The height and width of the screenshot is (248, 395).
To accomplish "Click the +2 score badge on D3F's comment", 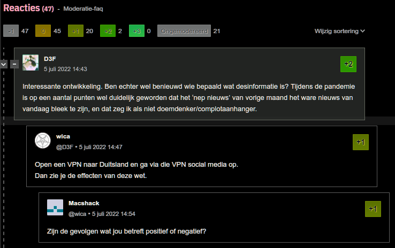I will (x=348, y=64).
